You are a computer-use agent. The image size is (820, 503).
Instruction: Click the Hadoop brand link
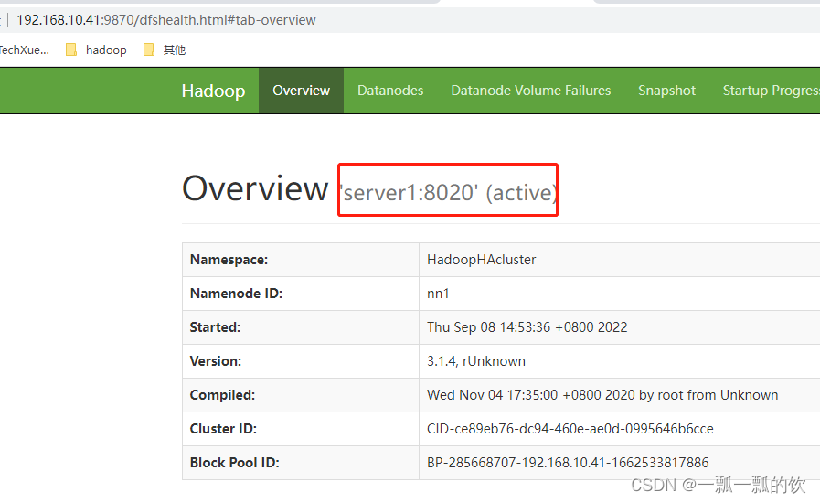(x=213, y=91)
